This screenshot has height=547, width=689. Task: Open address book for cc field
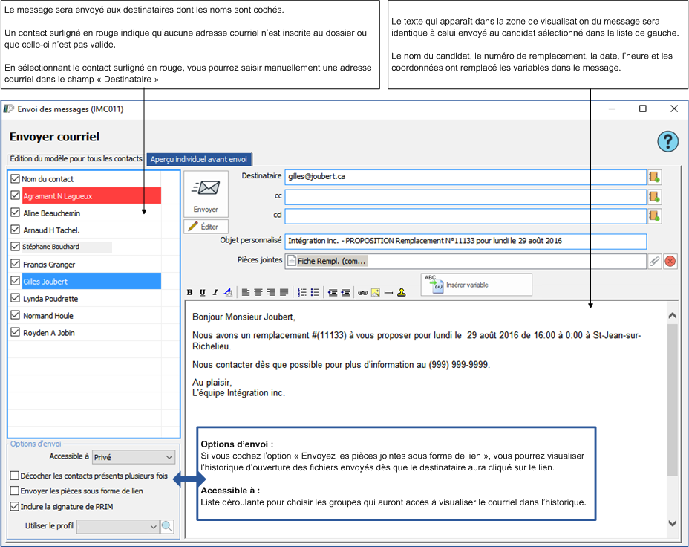(654, 196)
